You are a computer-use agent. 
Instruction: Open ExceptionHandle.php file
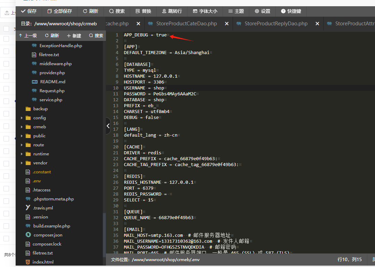pos(61,46)
